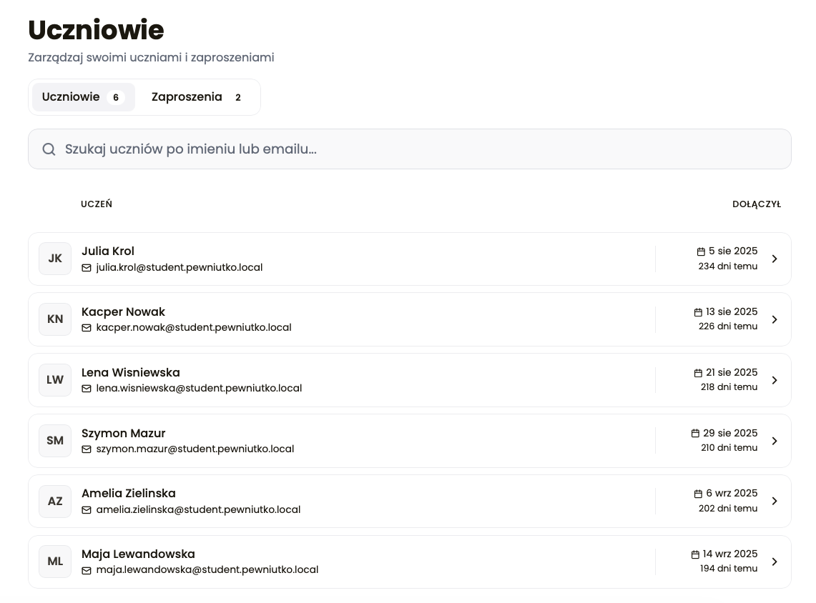Click the UCZEŃ column header
The image size is (816, 603).
coord(97,204)
